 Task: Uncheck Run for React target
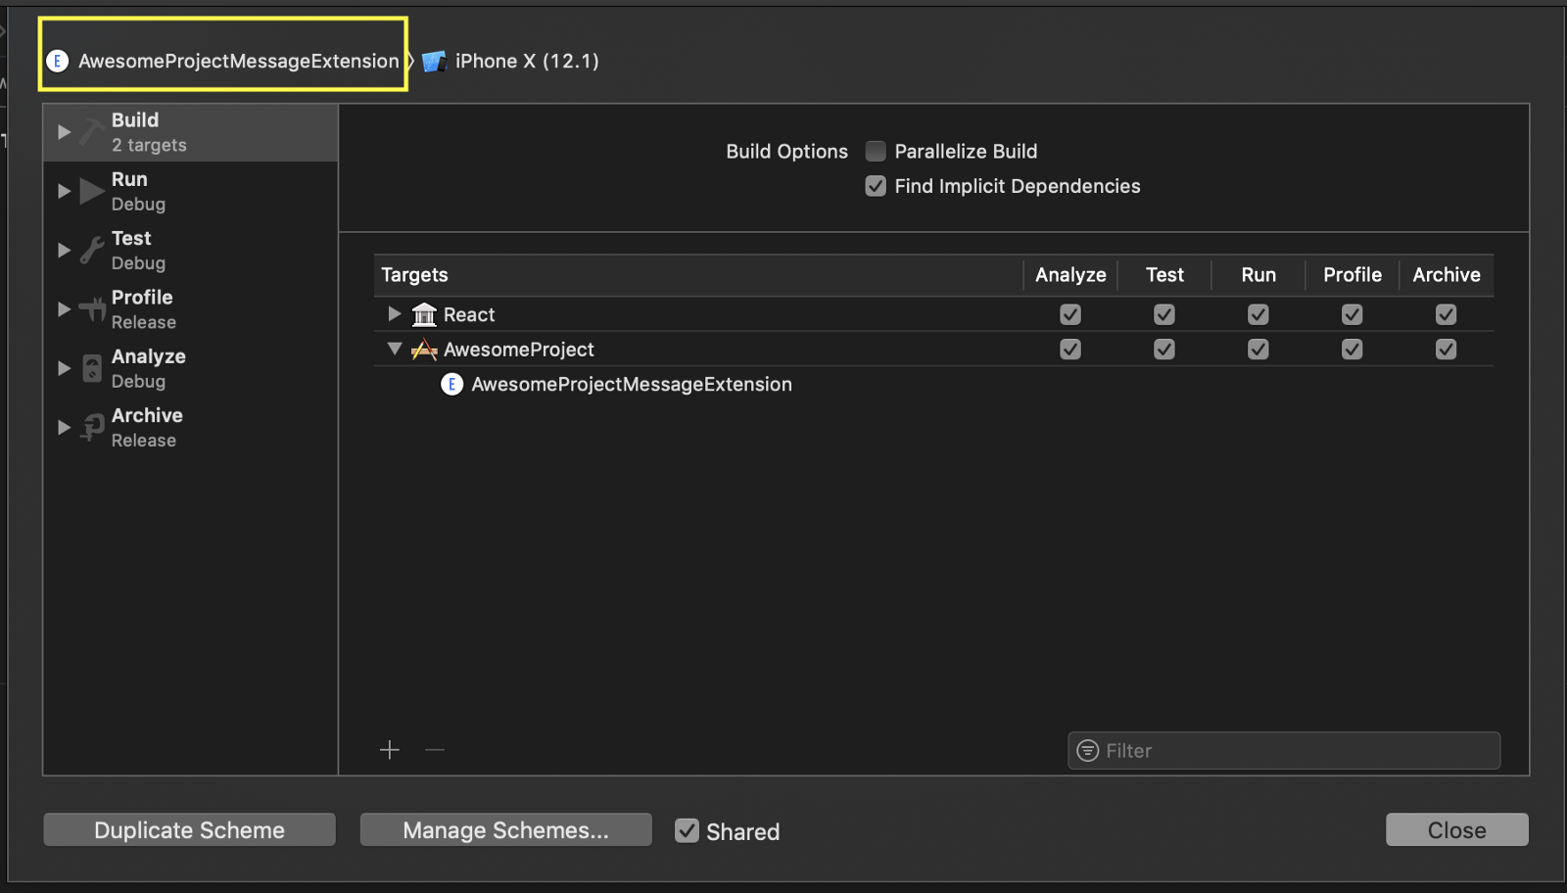(x=1258, y=314)
